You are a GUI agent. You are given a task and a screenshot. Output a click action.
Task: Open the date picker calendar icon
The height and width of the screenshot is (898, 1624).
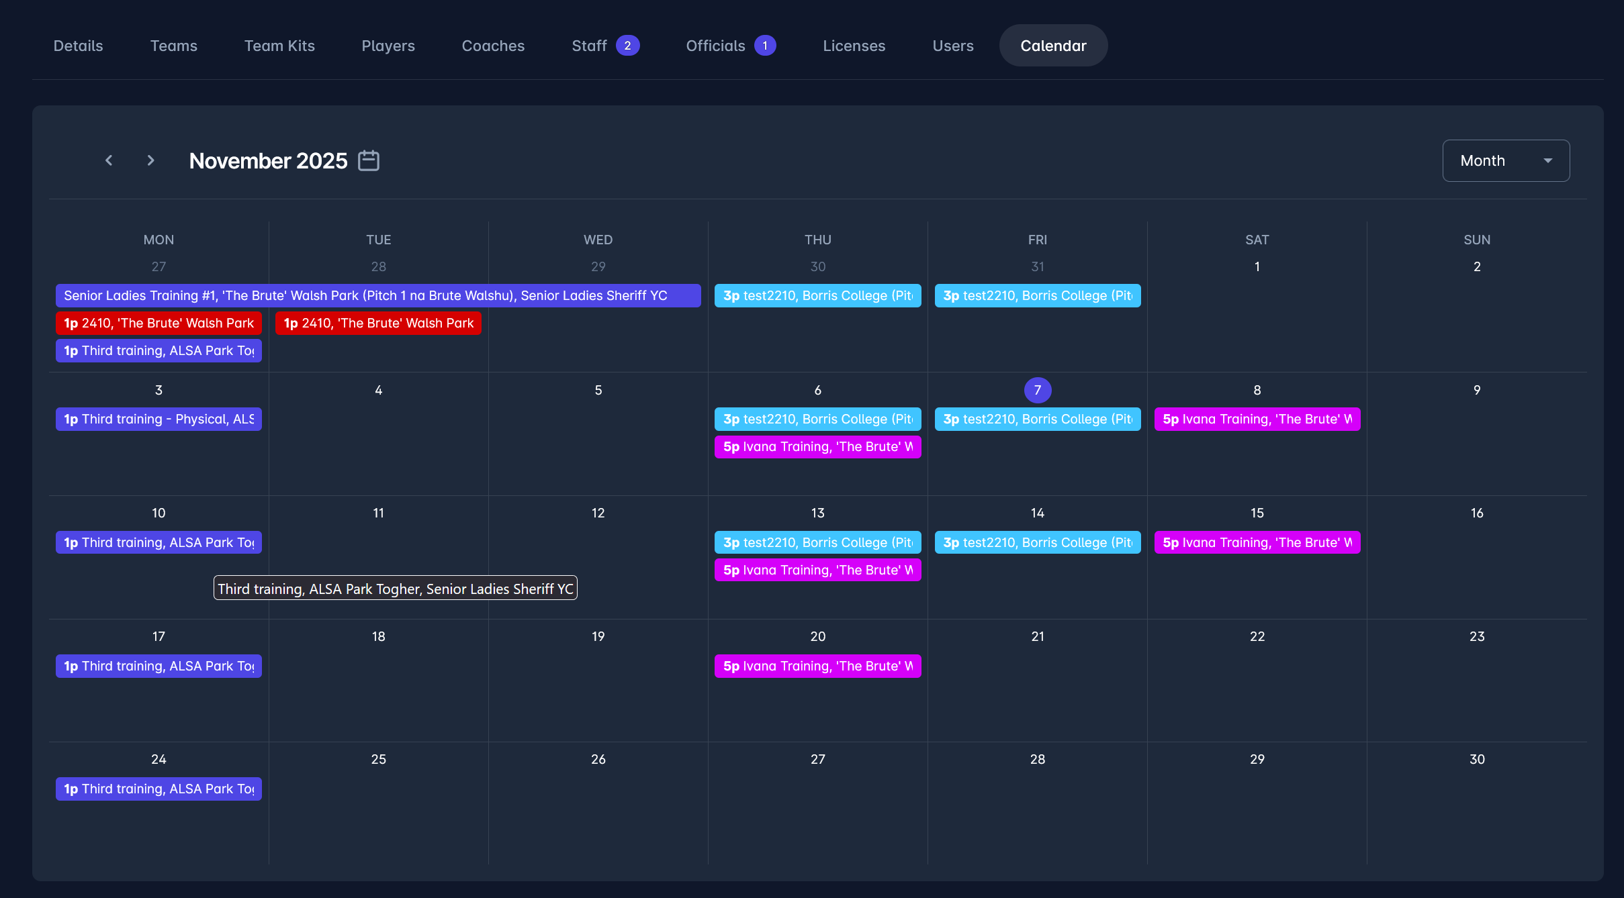[x=369, y=160]
